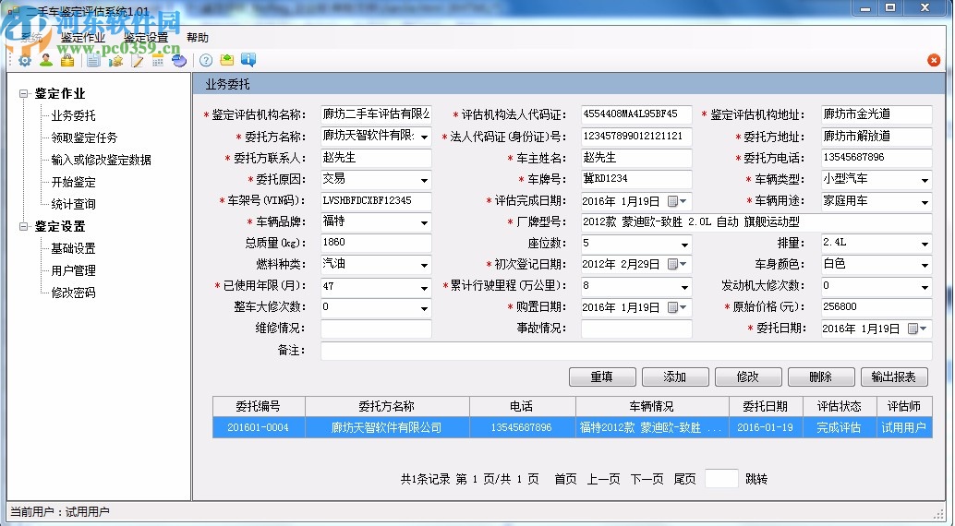955x526 pixels.
Task: Click the calendar grid toolbar icon
Action: [158, 60]
